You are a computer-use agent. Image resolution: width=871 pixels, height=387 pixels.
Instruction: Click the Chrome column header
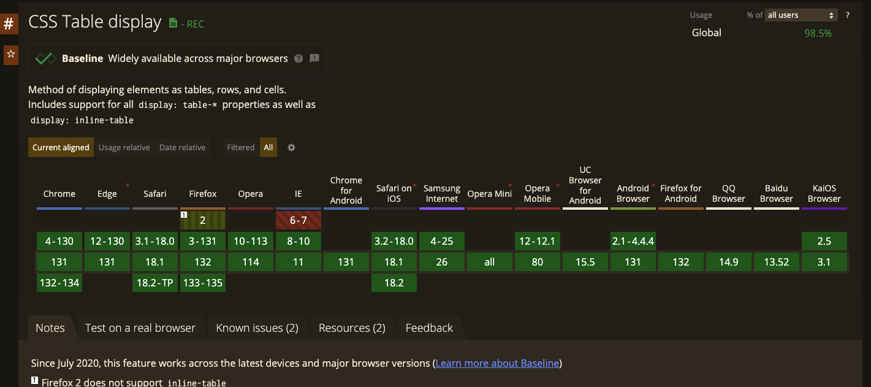pos(59,194)
